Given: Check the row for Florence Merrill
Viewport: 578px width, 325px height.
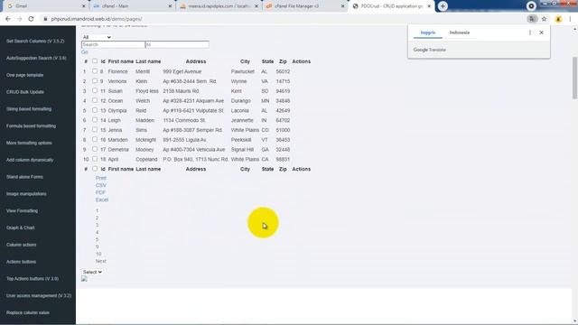Looking at the screenshot, I should point(95,71).
